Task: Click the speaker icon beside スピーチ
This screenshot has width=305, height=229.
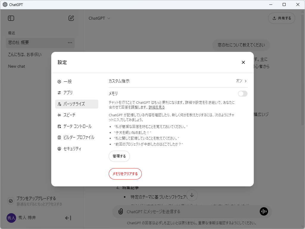Action: click(x=59, y=115)
